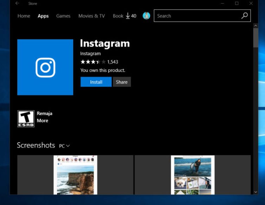Click the Screenshots section heading
265x205 pixels.
[36, 145]
